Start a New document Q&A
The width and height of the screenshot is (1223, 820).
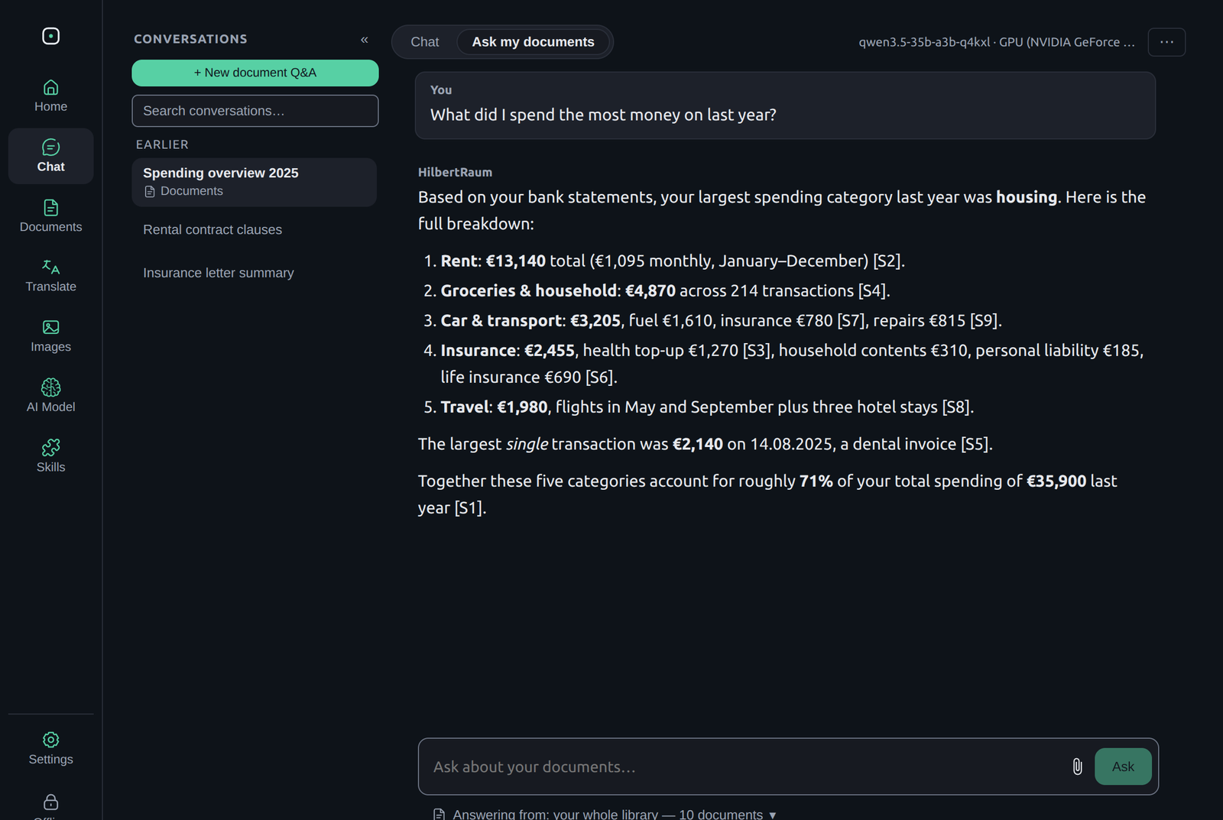pyautogui.click(x=255, y=73)
